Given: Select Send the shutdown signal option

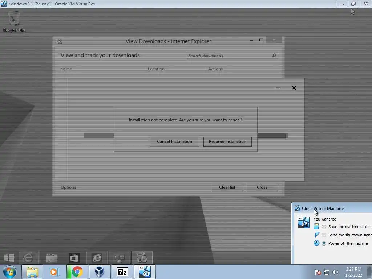Looking at the screenshot, I should (347, 235).
